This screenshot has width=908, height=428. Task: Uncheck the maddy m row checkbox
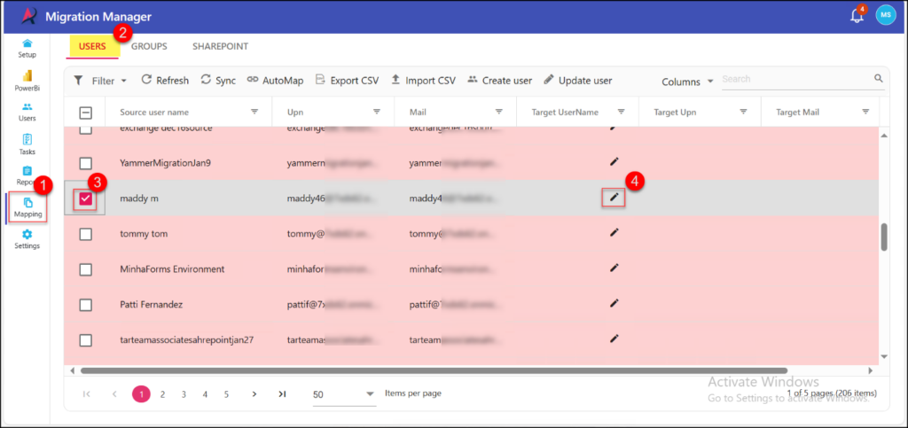(86, 199)
